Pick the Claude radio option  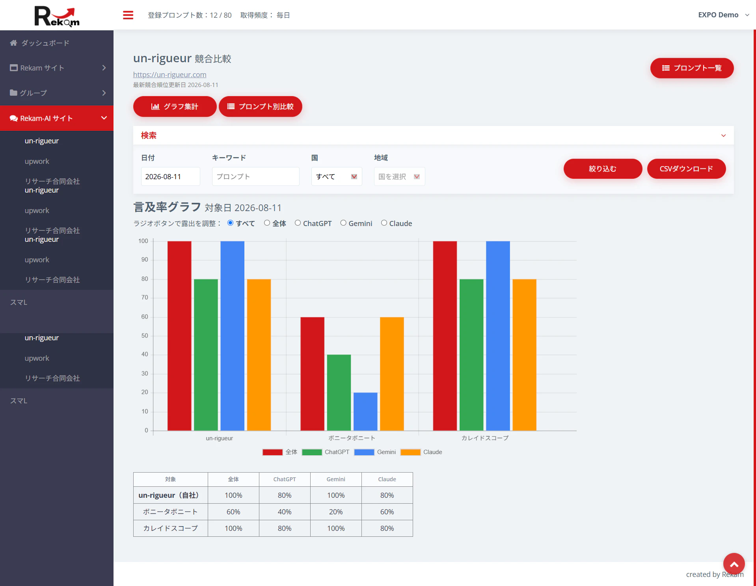coord(384,223)
